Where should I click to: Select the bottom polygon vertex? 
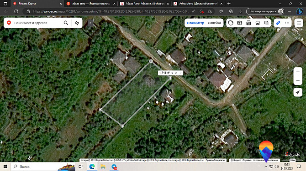(122, 126)
